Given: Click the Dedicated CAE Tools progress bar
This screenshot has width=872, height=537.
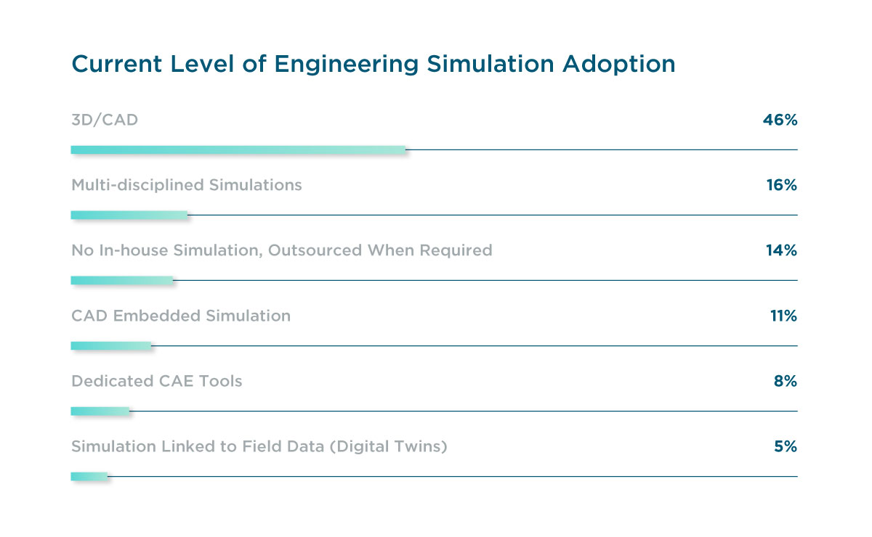Looking at the screenshot, I should pyautogui.click(x=100, y=411).
